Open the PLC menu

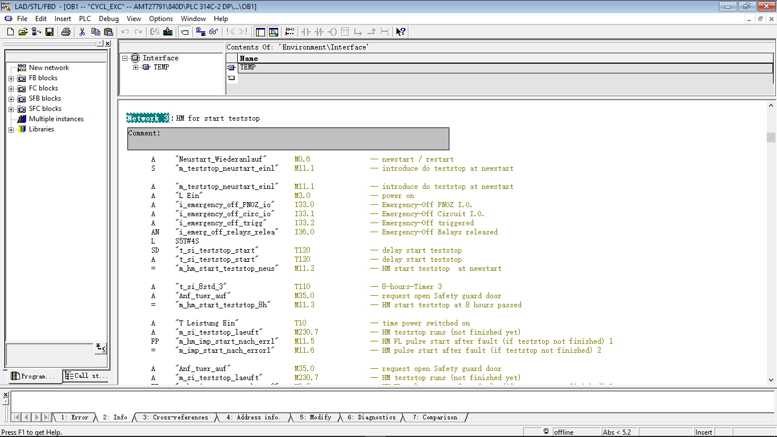84,19
